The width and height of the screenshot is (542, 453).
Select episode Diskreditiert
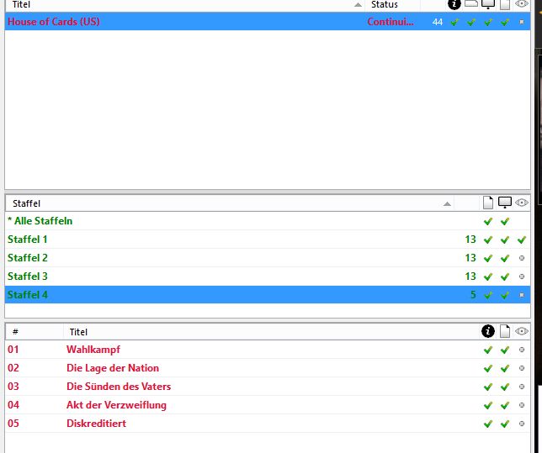[268, 424]
